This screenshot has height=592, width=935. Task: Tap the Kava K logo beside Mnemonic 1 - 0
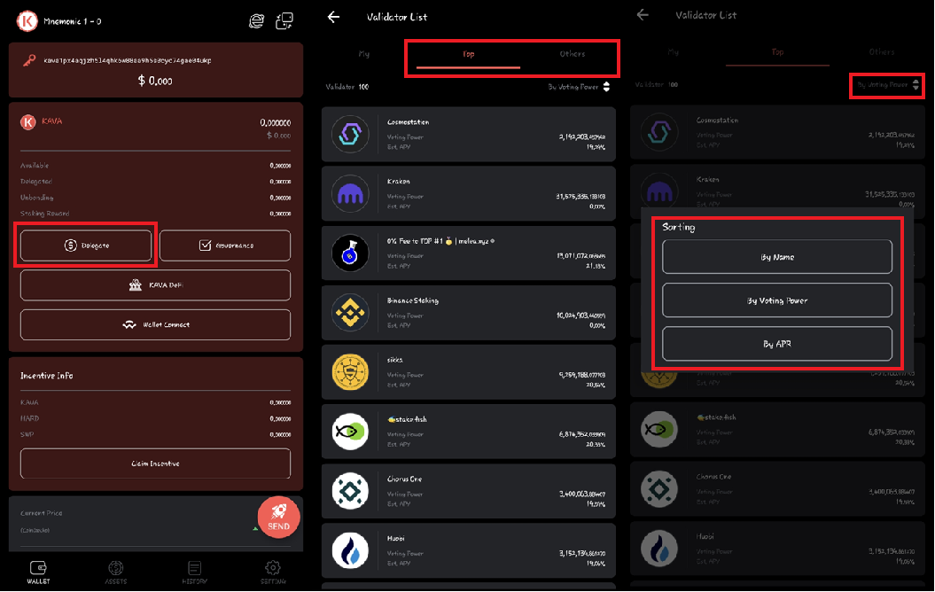click(27, 21)
